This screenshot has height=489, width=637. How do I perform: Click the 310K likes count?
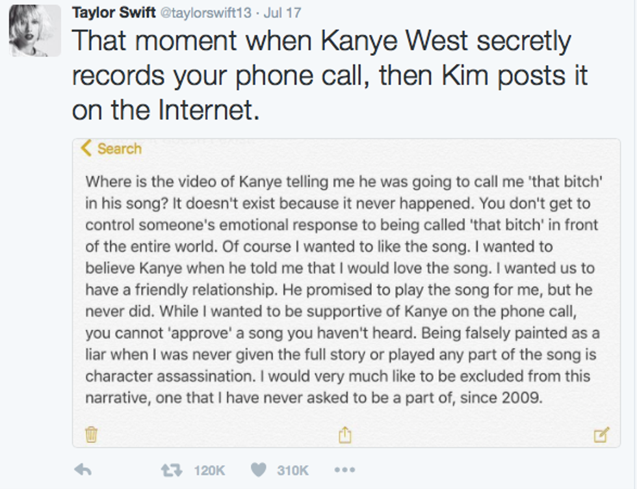point(292,470)
